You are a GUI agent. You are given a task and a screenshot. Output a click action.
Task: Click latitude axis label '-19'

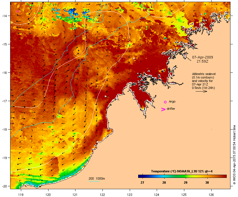point(4,158)
